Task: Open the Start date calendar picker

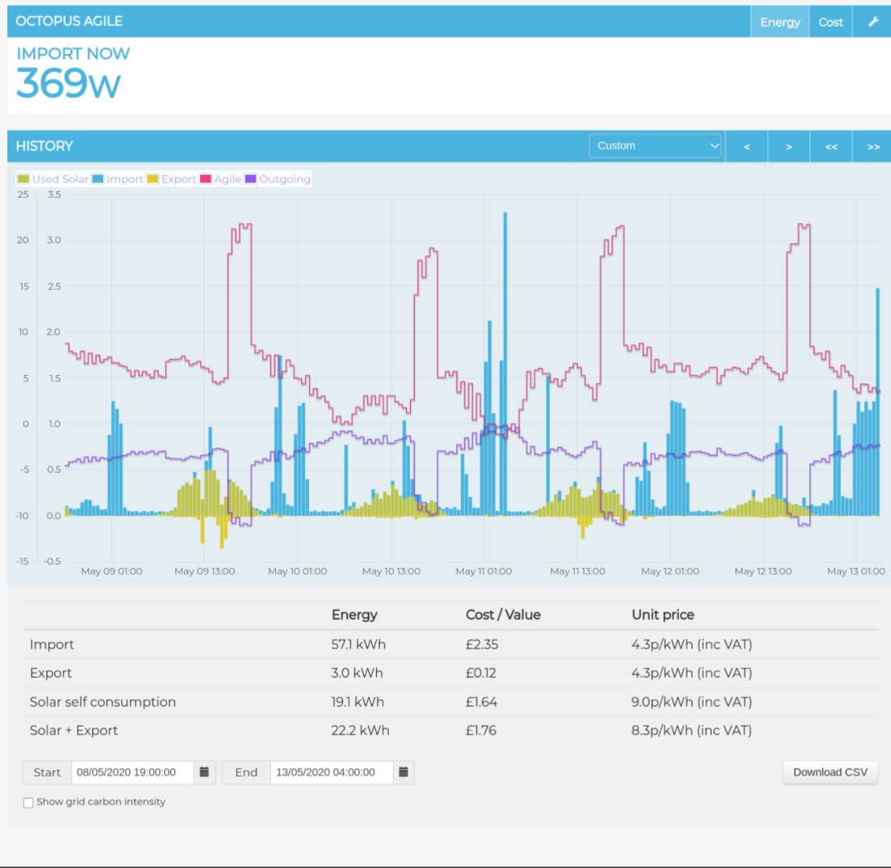Action: pyautogui.click(x=204, y=772)
